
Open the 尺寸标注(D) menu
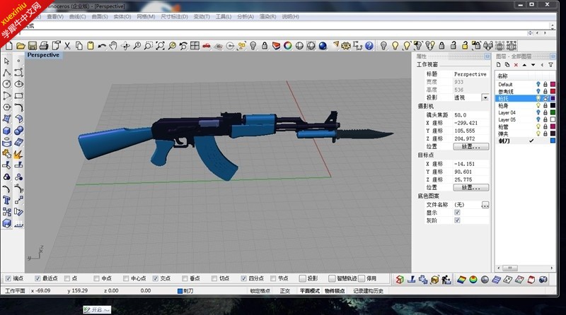tap(174, 16)
